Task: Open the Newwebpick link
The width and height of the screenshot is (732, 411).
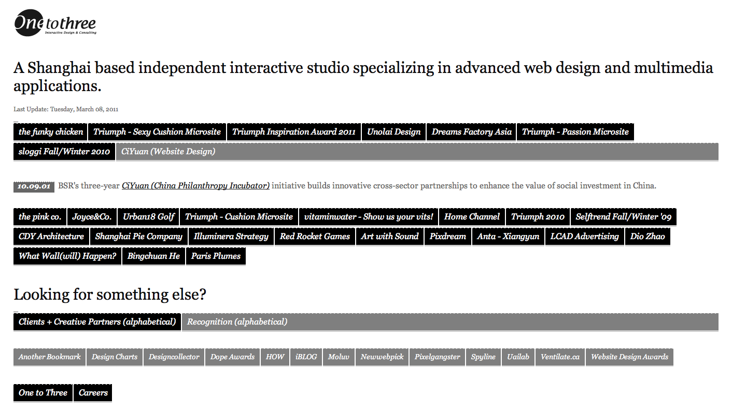Action: [x=382, y=357]
